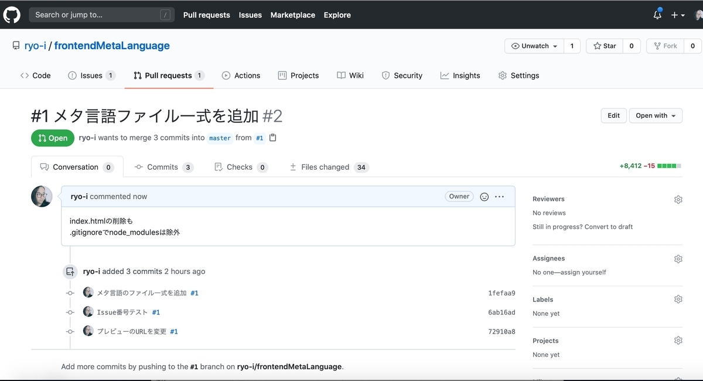The height and width of the screenshot is (381, 703).
Task: Switch to the repository Issues tab
Action: pyautogui.click(x=91, y=75)
